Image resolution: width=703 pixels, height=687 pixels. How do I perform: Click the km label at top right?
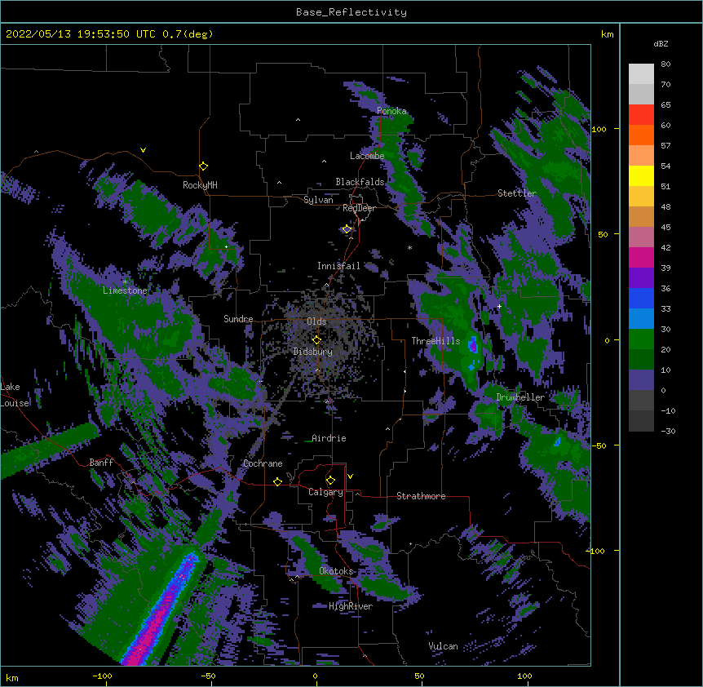click(x=608, y=34)
